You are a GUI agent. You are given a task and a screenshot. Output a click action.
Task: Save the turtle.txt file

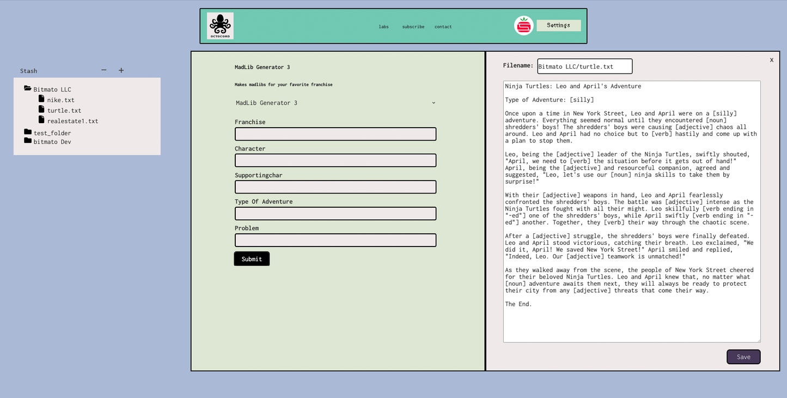(x=743, y=357)
